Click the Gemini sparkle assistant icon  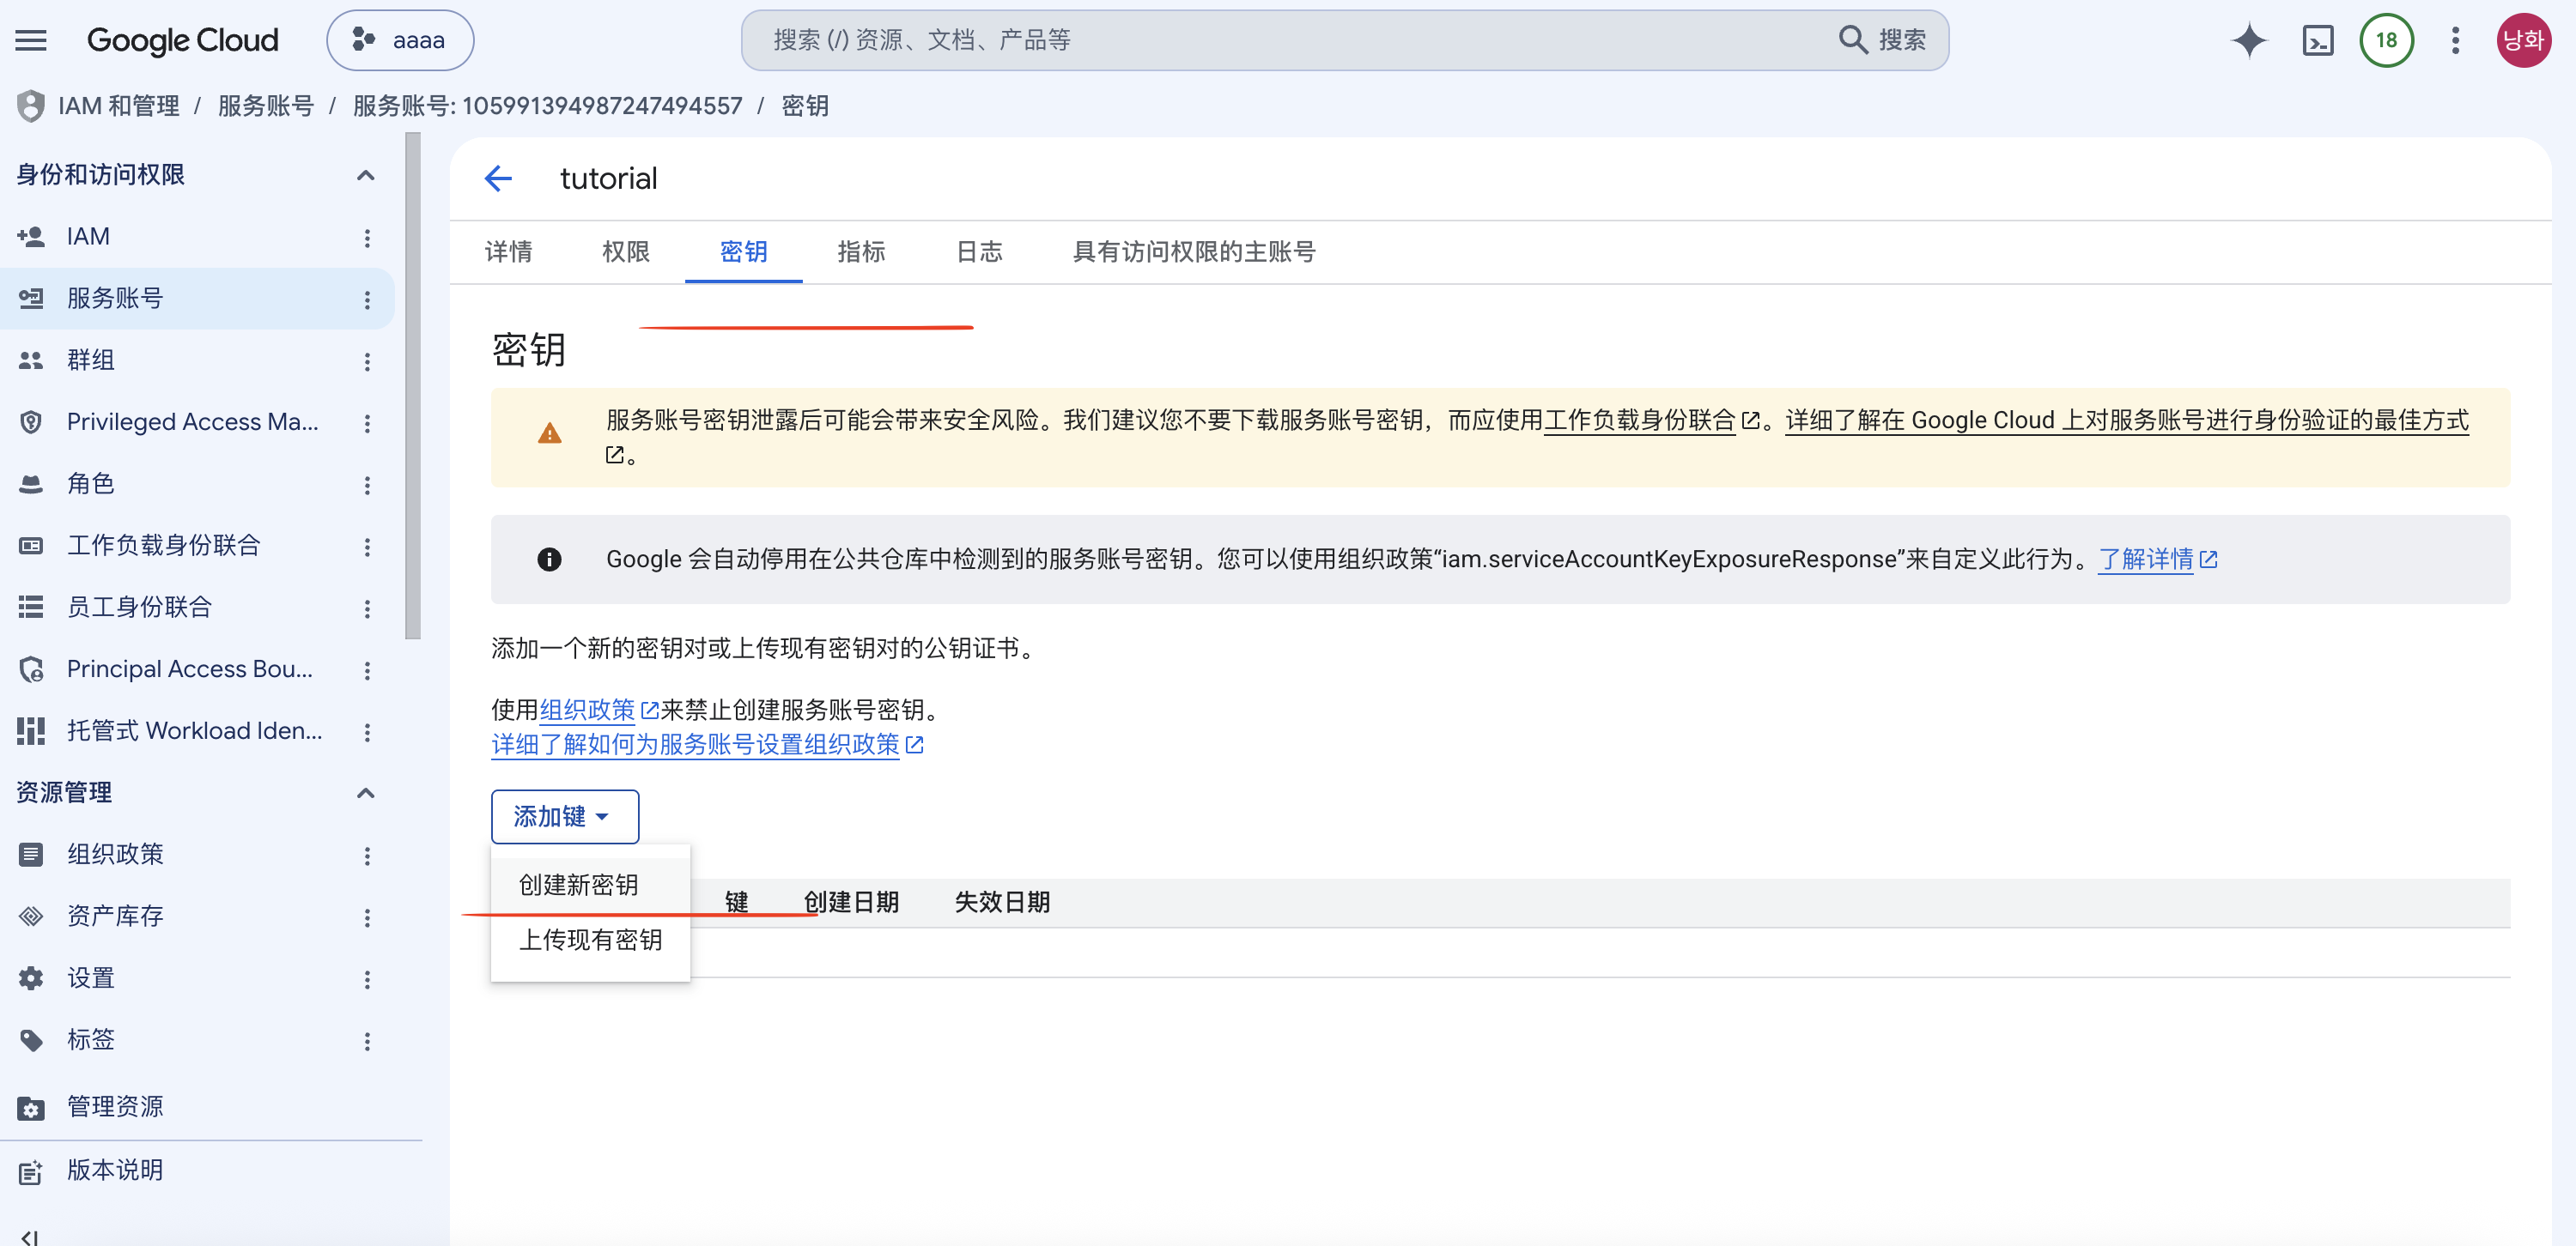pos(2249,40)
